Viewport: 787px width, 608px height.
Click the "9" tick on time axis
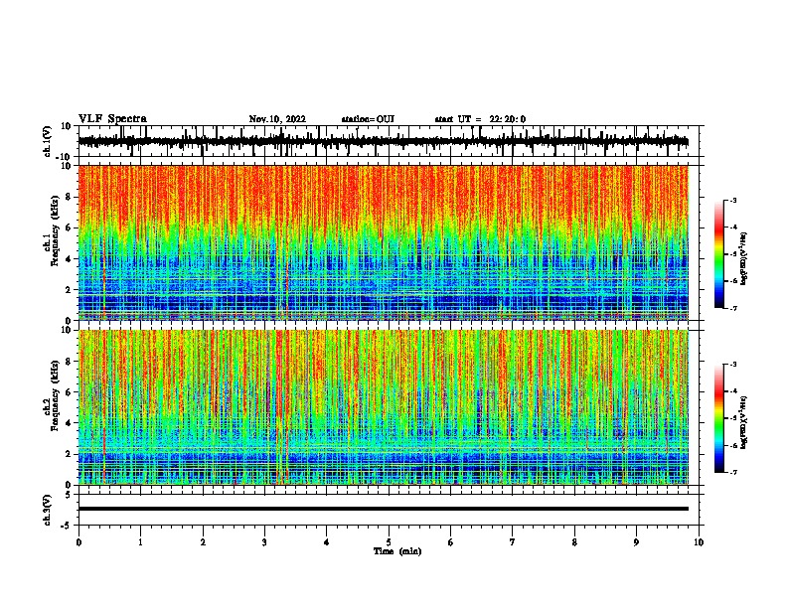coord(636,542)
